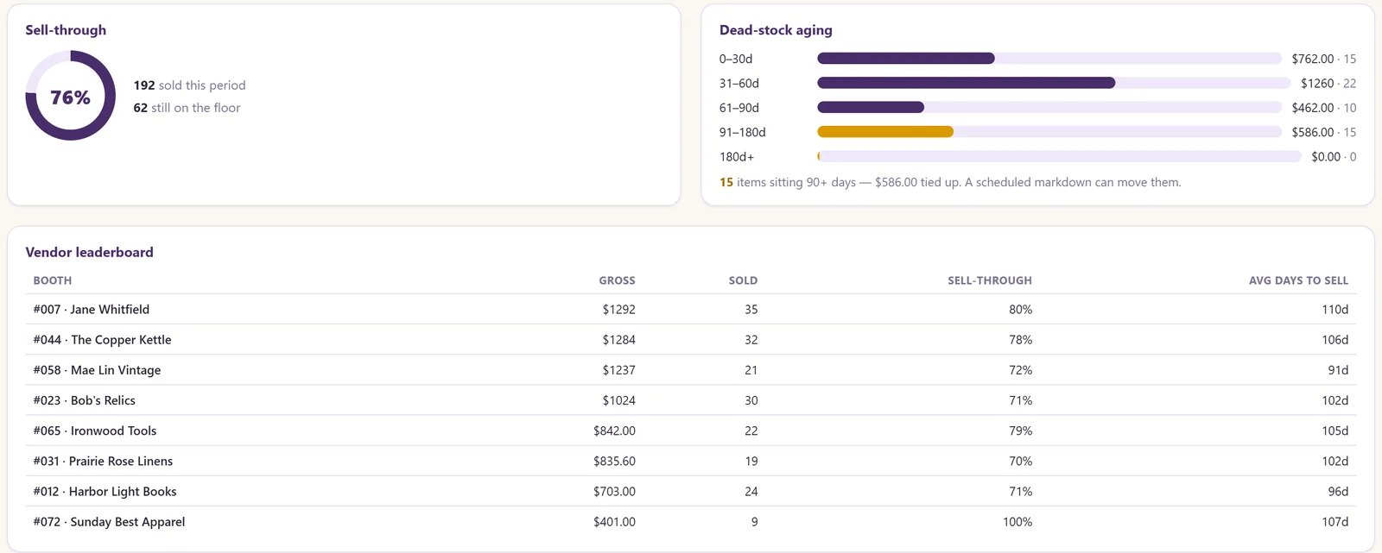Open the #007 · Jane Whitfield row
Screen dimensions: 1382x553
point(691,309)
